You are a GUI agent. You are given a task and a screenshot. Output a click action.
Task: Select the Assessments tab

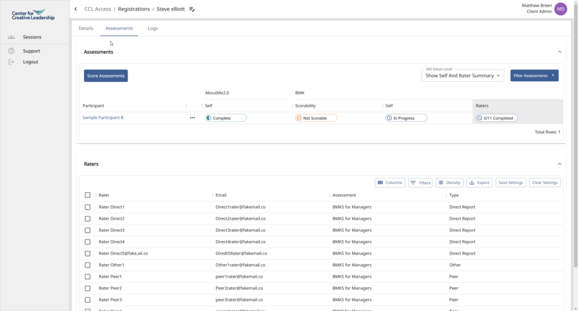point(119,28)
